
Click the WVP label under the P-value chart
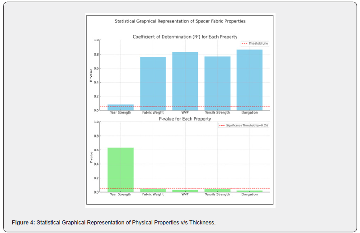tap(185, 195)
